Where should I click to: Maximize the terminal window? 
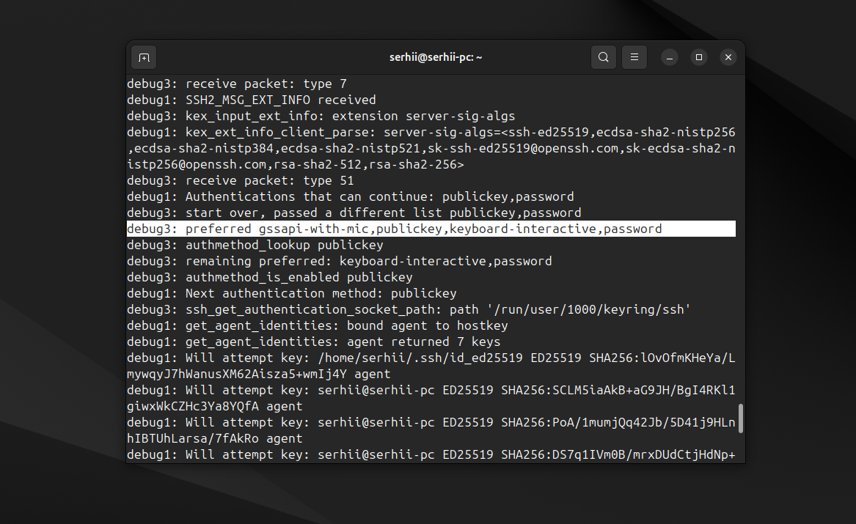(x=698, y=57)
